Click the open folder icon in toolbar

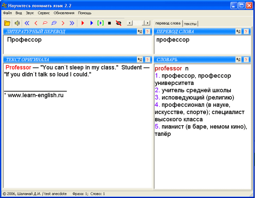click(7, 23)
